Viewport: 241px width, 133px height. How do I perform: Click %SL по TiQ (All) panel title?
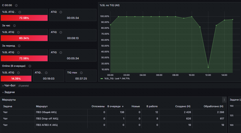(109, 5)
